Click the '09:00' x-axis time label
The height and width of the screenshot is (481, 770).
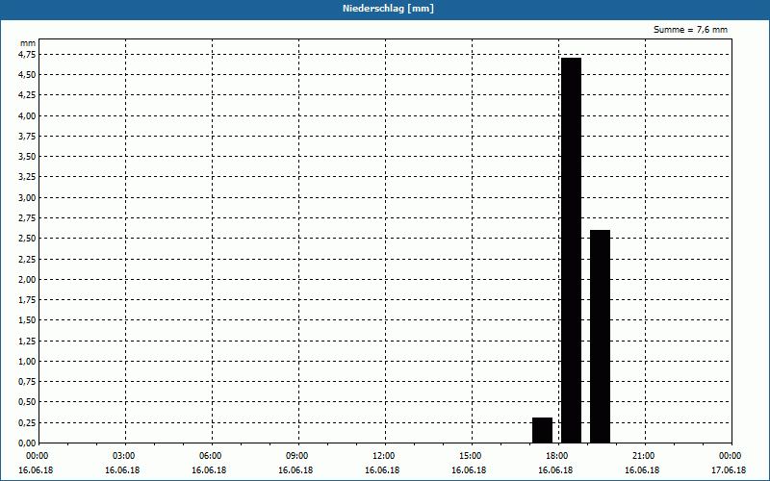pyautogui.click(x=297, y=456)
